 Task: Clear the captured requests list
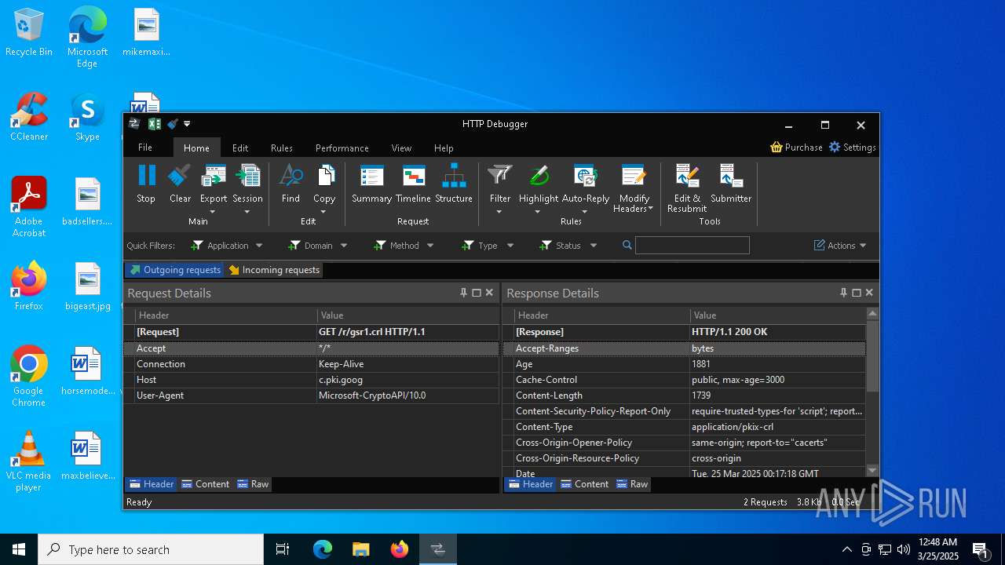click(180, 184)
